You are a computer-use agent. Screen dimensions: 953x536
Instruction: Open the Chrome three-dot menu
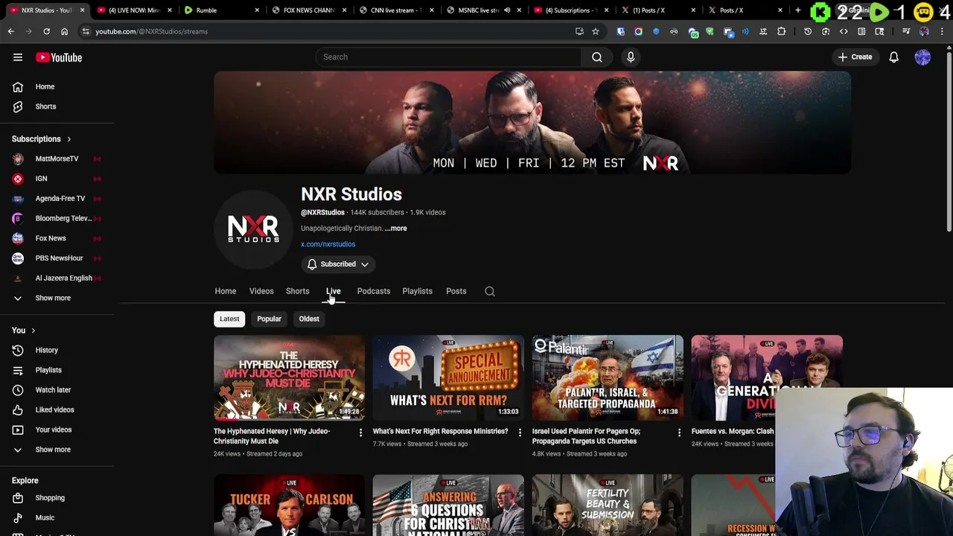pos(943,31)
